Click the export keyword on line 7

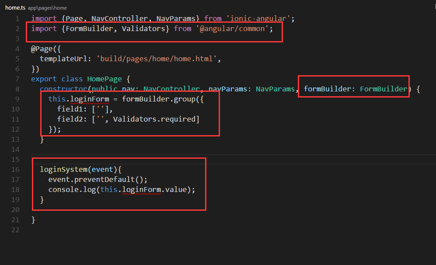pos(44,79)
